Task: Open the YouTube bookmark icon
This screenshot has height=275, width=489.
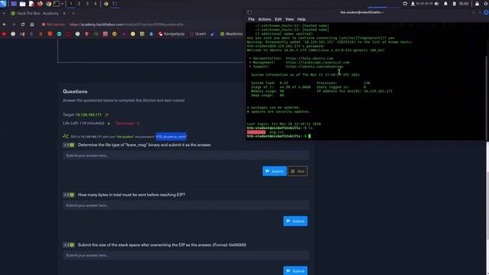Action: 4,34
